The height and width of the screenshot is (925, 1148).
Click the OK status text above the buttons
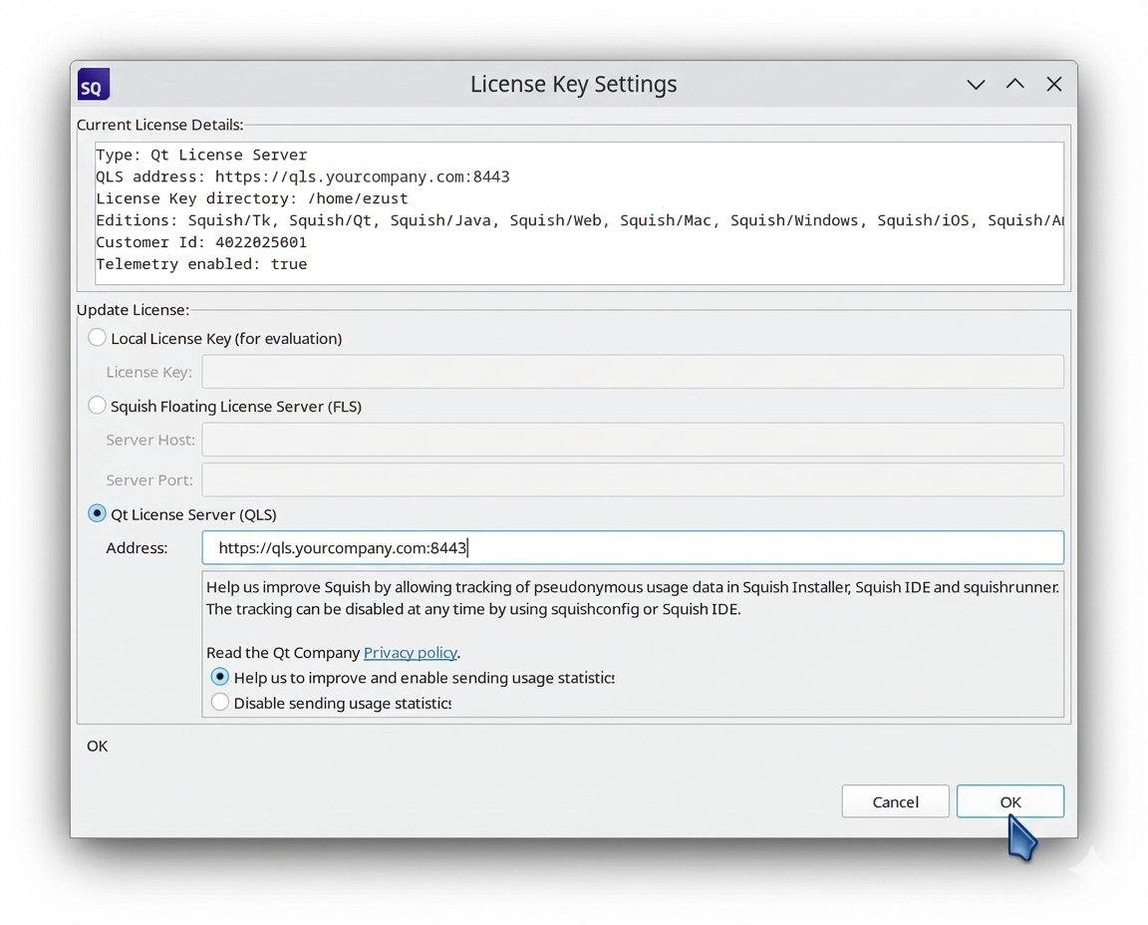pyautogui.click(x=97, y=746)
